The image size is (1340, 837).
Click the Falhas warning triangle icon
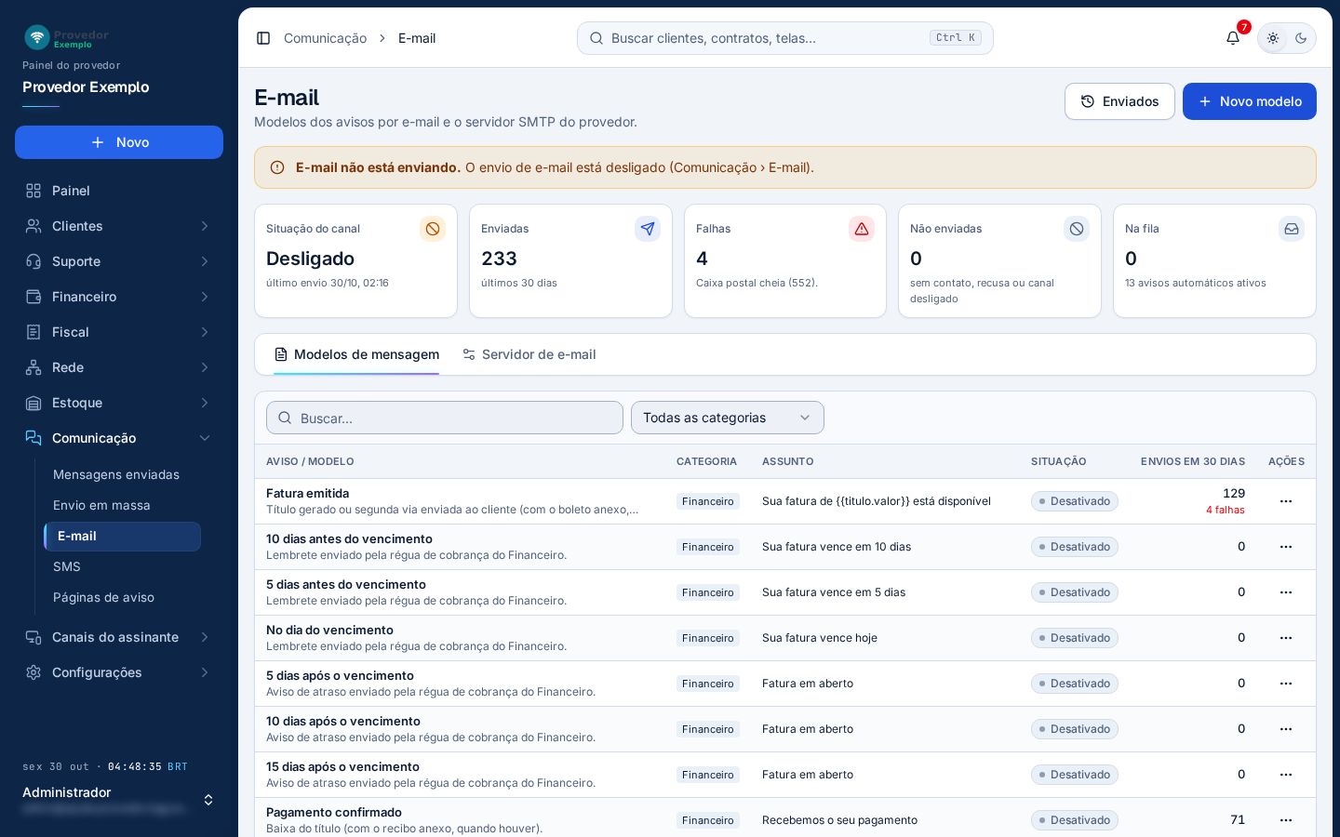pos(862,229)
